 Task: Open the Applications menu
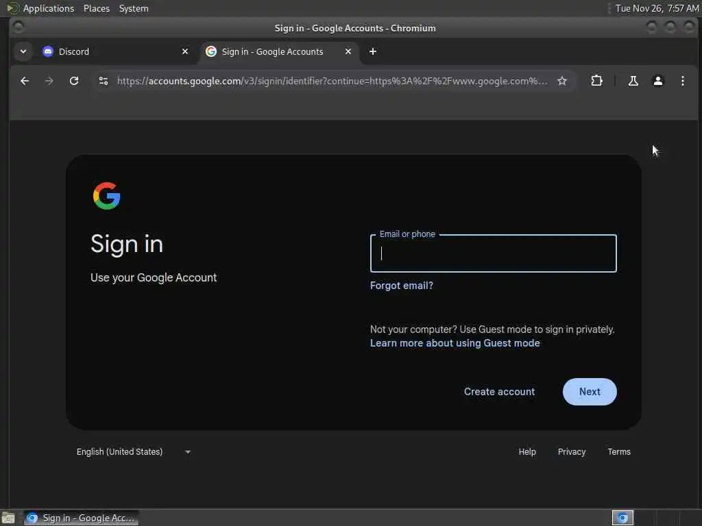coord(40,8)
